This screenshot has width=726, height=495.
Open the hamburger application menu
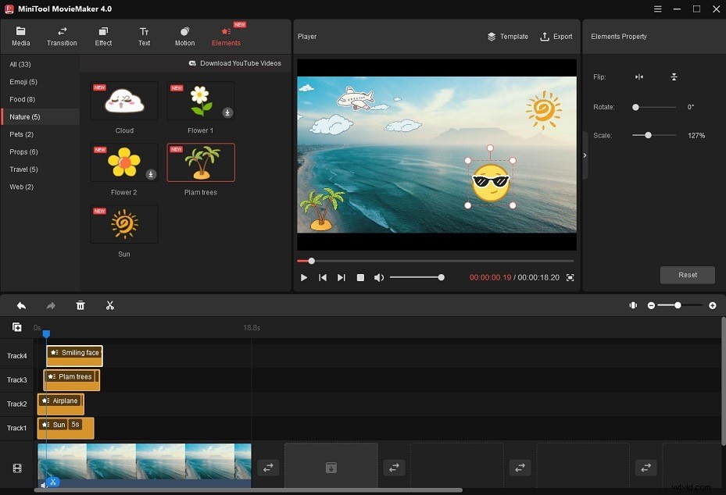point(657,9)
